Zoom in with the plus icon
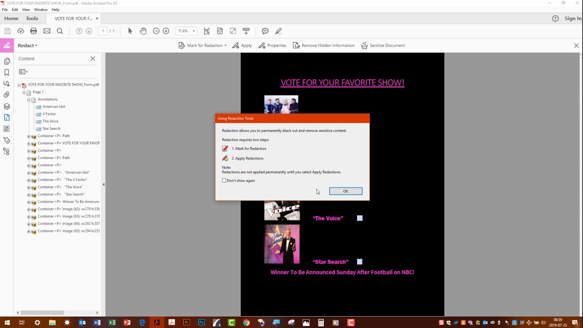The image size is (583, 328). pyautogui.click(x=166, y=31)
